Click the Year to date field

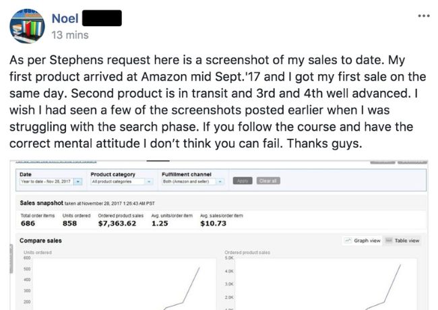(x=46, y=181)
